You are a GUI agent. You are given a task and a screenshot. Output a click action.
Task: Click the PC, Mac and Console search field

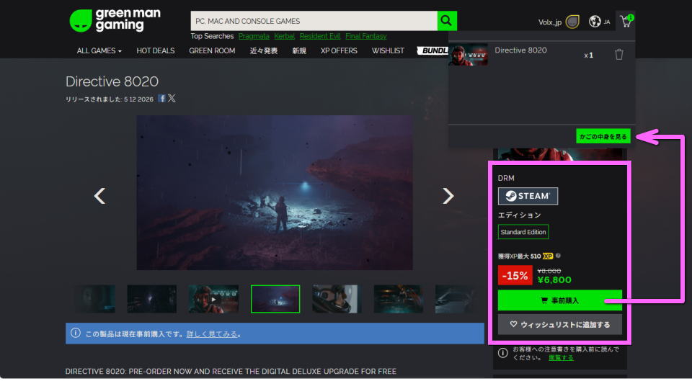[x=314, y=21]
